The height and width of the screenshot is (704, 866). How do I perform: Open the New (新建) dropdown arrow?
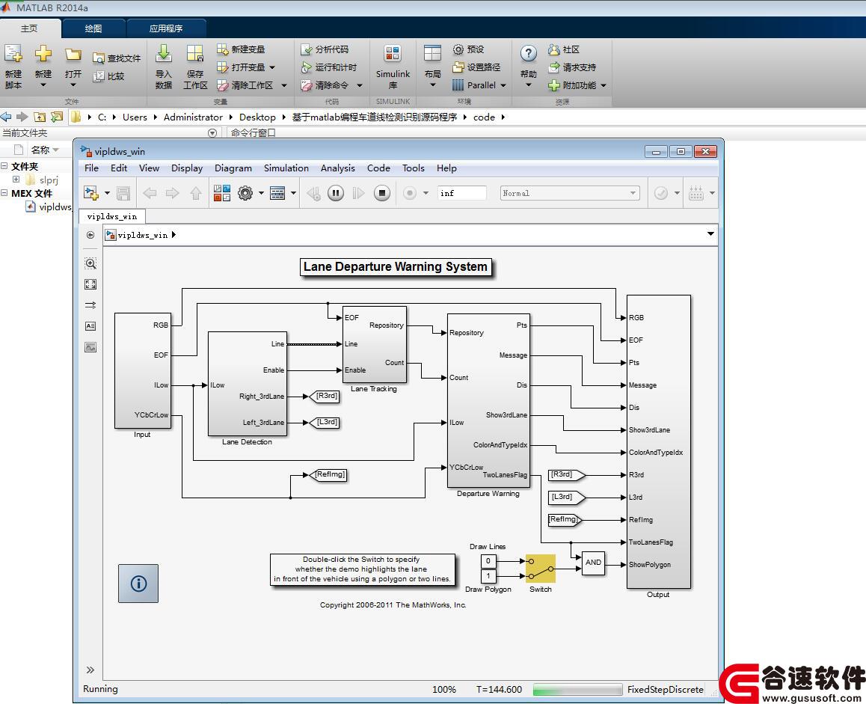point(43,85)
